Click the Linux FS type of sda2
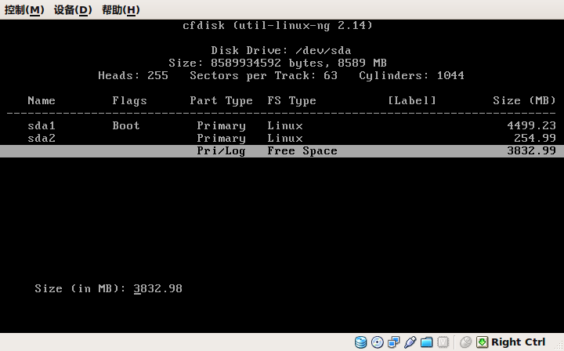564x351 pixels. click(285, 138)
